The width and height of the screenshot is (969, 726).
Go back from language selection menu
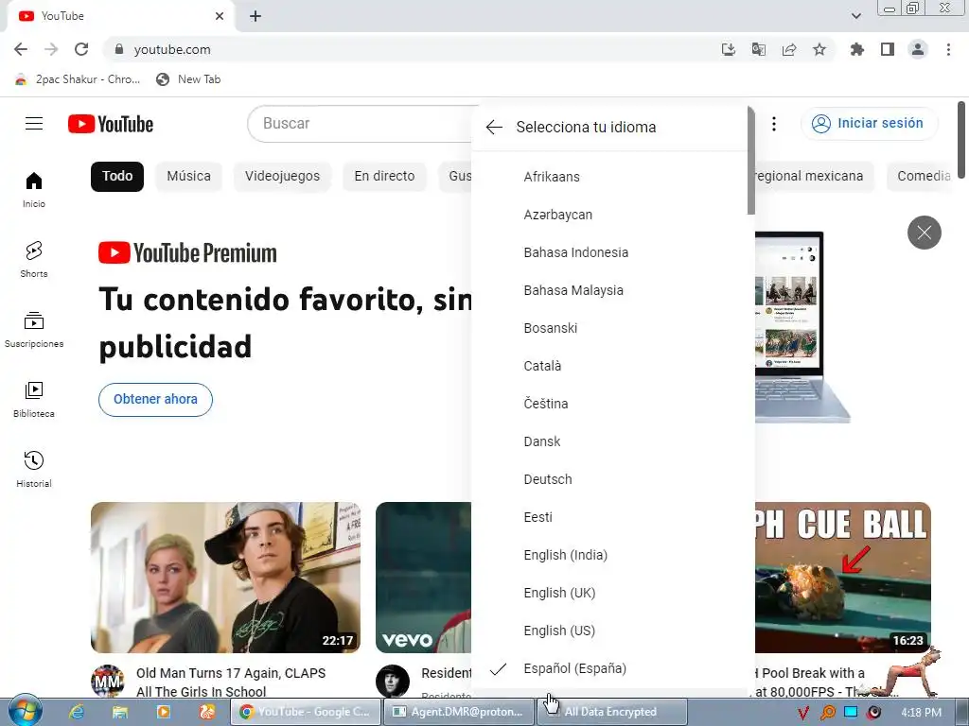[x=494, y=128]
